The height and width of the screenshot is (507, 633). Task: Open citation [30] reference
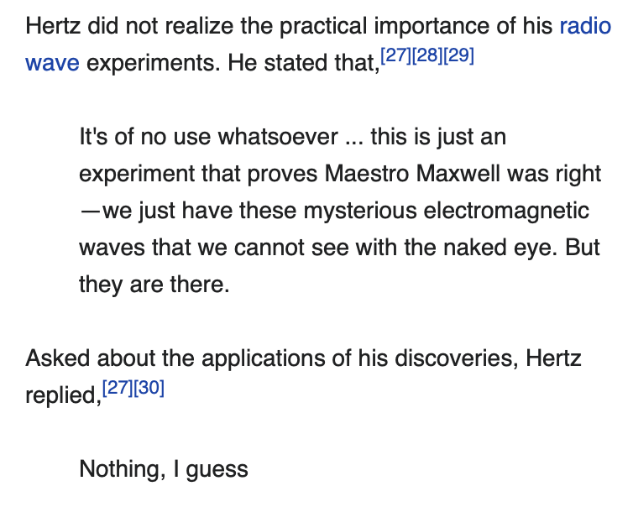[149, 389]
